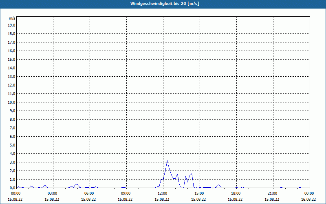The image size is (326, 204).
Task: Click the 3 m/s wind peak after 12:00
Action: 167,161
